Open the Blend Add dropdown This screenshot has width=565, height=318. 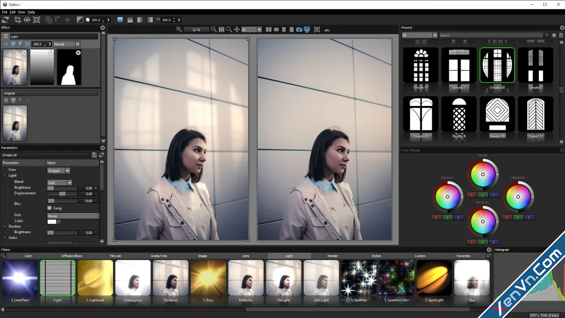pyautogui.click(x=60, y=182)
